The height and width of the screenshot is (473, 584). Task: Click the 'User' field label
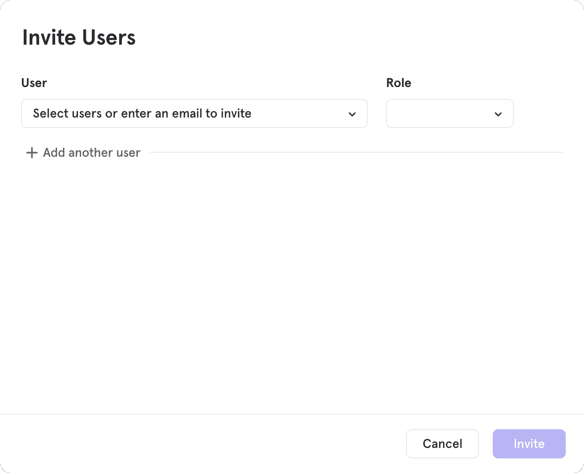tap(34, 83)
